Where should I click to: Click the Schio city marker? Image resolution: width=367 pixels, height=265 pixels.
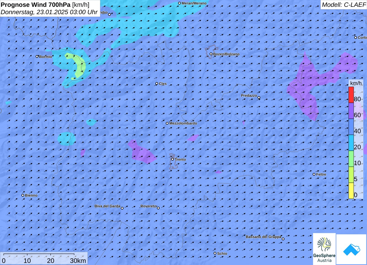[215, 253]
